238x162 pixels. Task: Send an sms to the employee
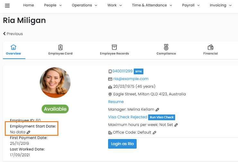point(138,71)
